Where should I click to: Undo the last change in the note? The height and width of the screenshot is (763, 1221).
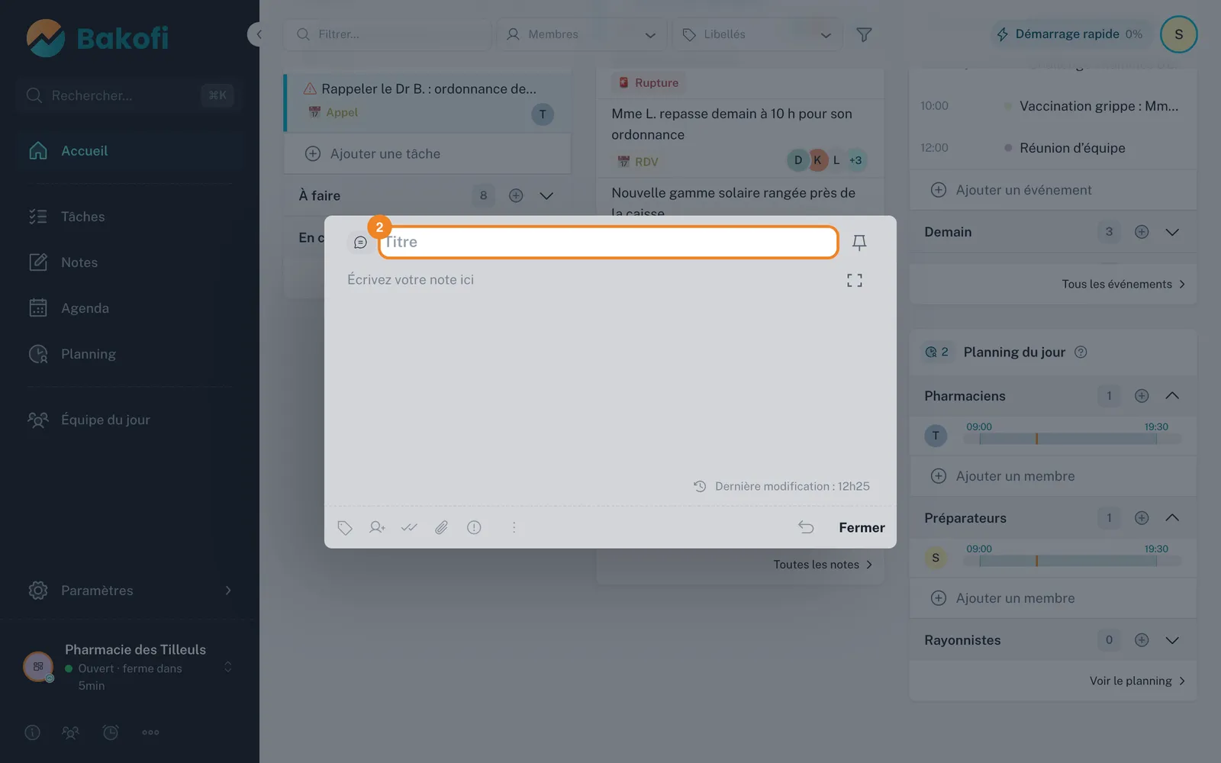[806, 527]
